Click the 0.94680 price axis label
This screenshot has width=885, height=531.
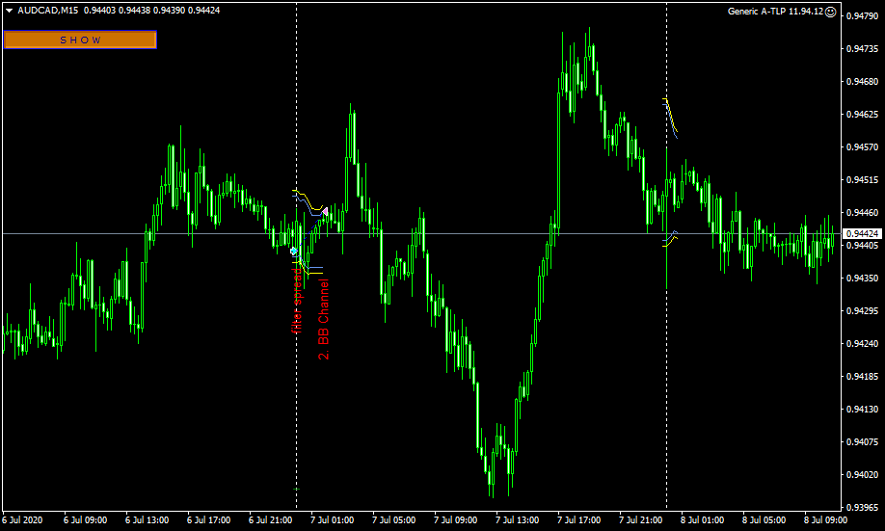[863, 81]
